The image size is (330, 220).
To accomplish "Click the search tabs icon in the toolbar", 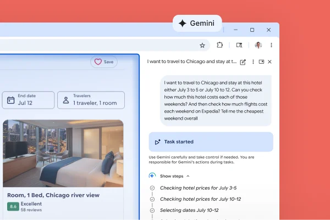I will (x=239, y=45).
